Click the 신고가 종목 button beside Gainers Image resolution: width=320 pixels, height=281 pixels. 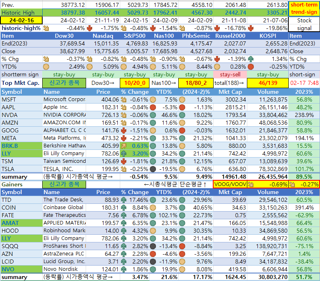64,184
